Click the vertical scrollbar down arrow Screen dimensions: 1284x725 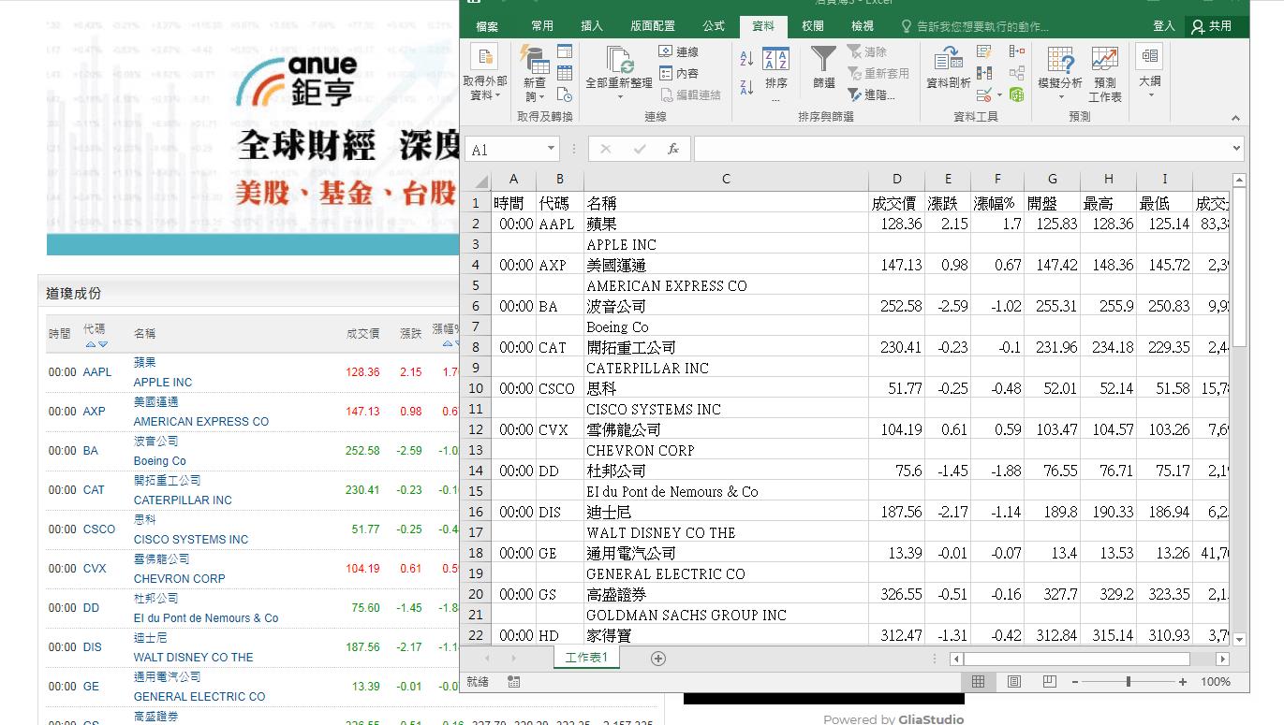pos(1239,639)
